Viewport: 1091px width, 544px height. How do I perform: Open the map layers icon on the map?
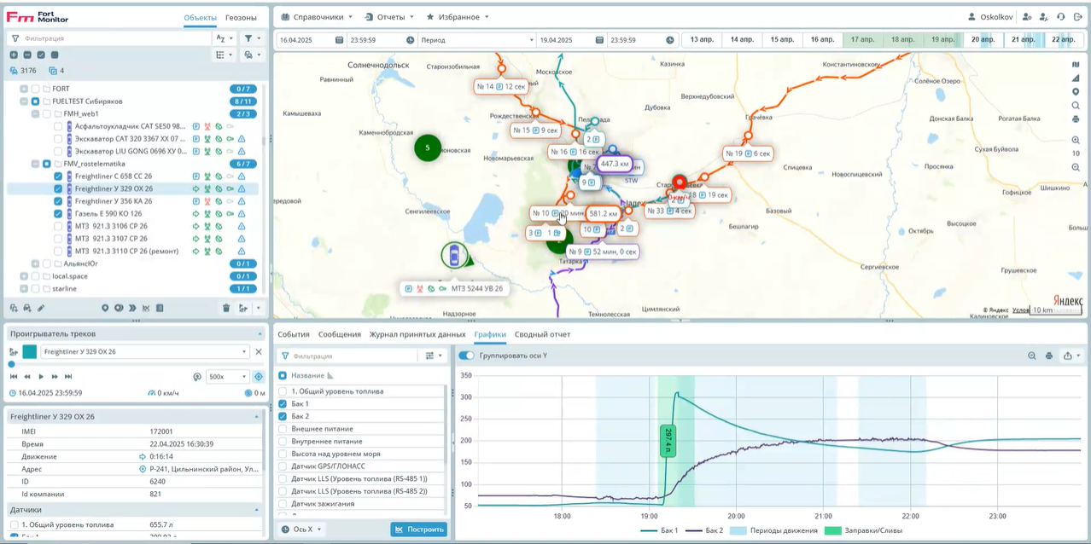tap(1076, 64)
